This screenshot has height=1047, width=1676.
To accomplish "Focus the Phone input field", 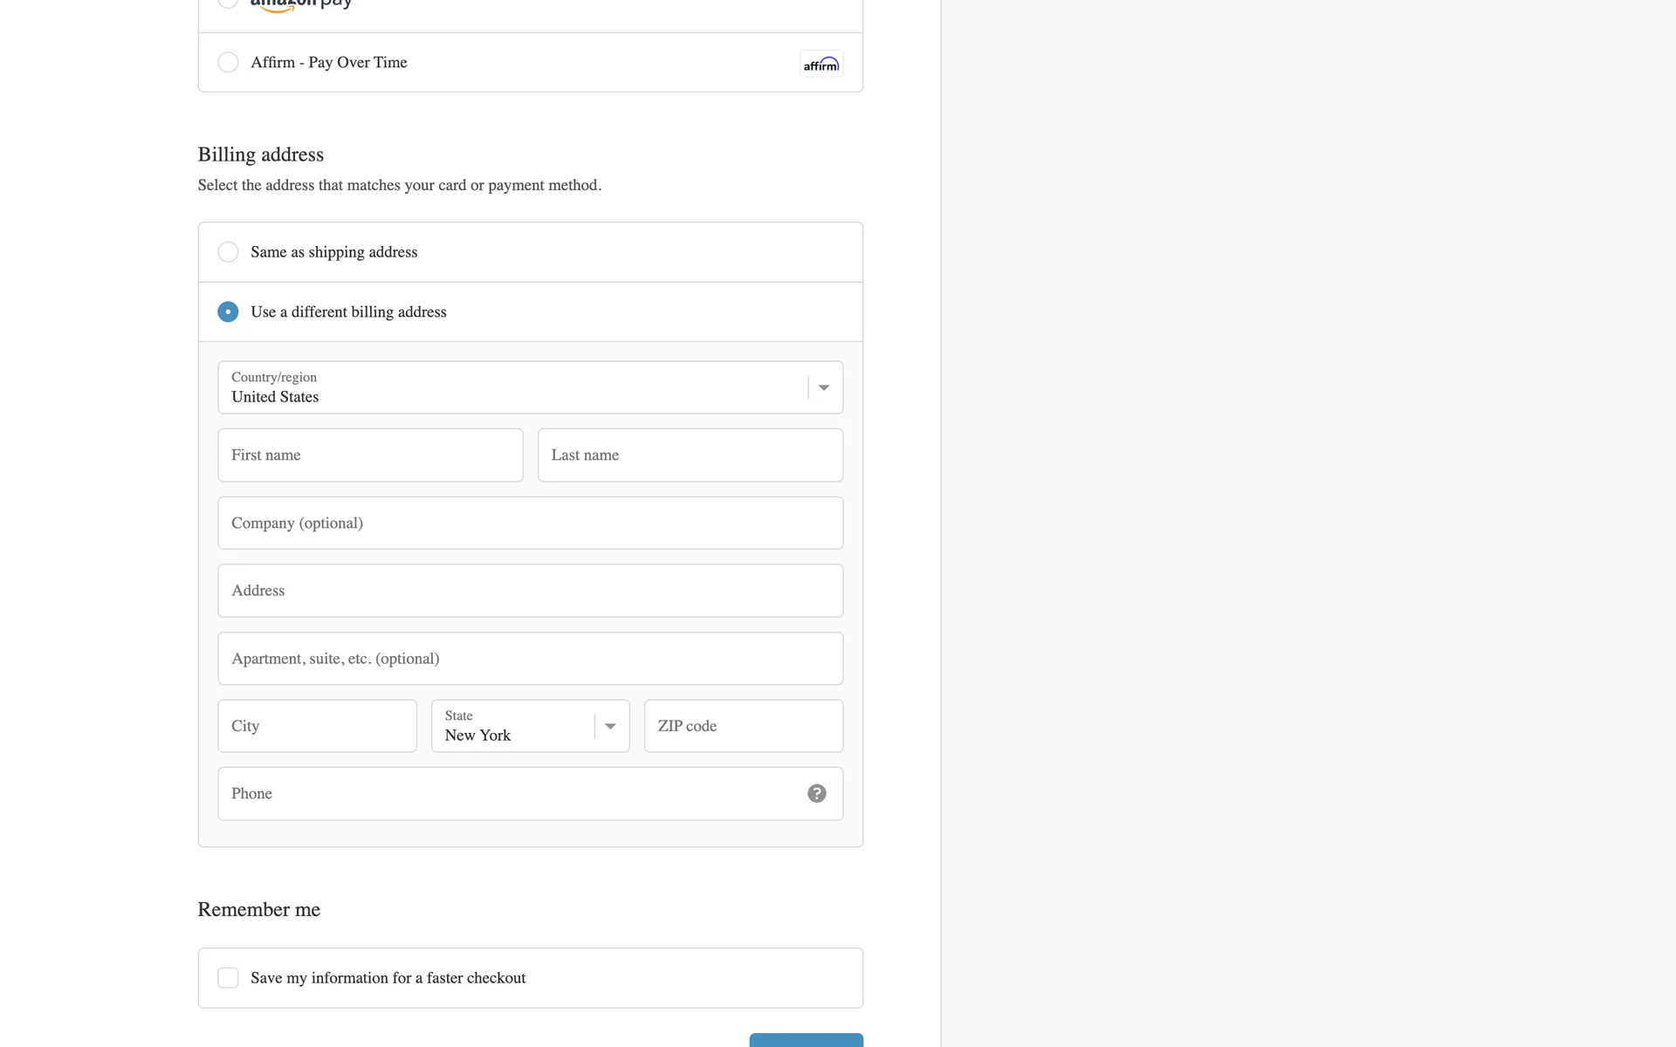I will (506, 793).
